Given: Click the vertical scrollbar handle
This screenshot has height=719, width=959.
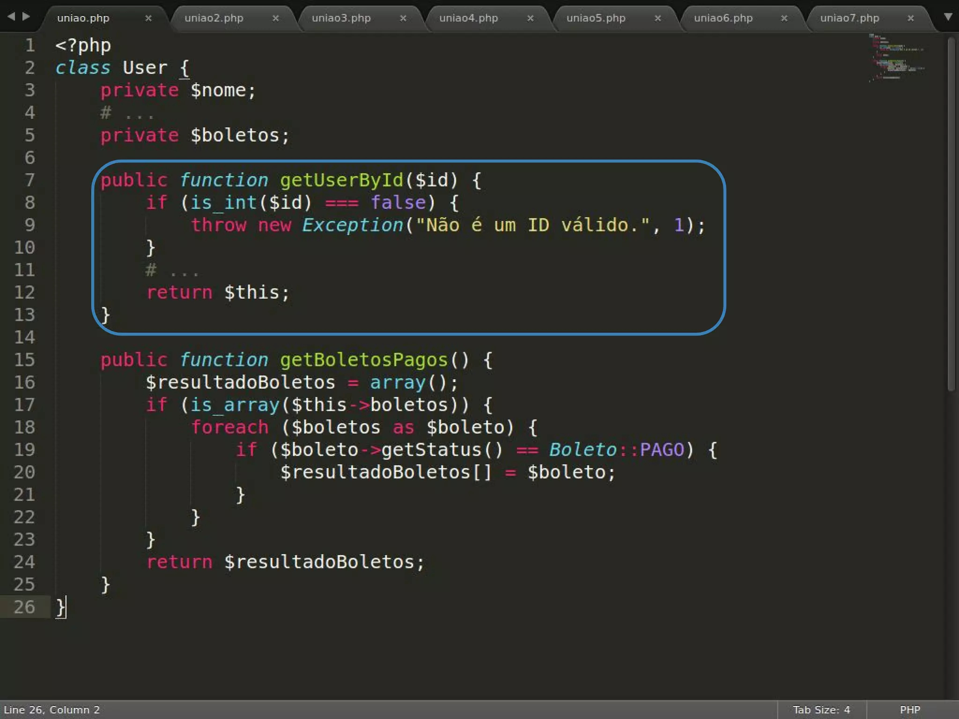Looking at the screenshot, I should [951, 214].
